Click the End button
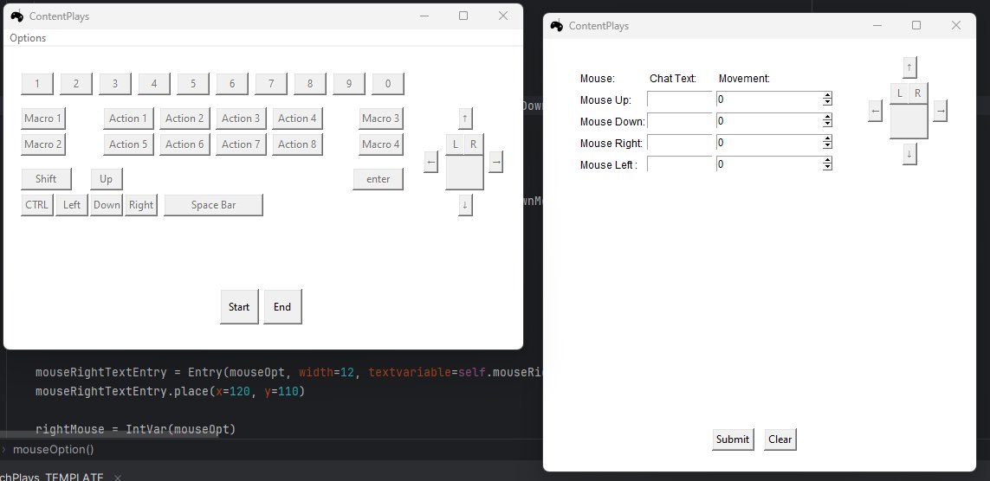Screen dimensions: 990x481 (x=282, y=307)
